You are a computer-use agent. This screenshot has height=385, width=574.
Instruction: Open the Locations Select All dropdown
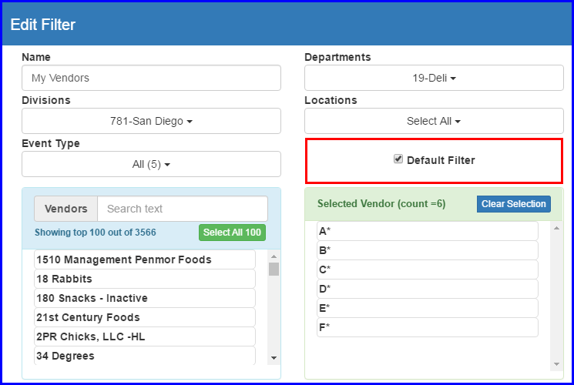point(433,121)
